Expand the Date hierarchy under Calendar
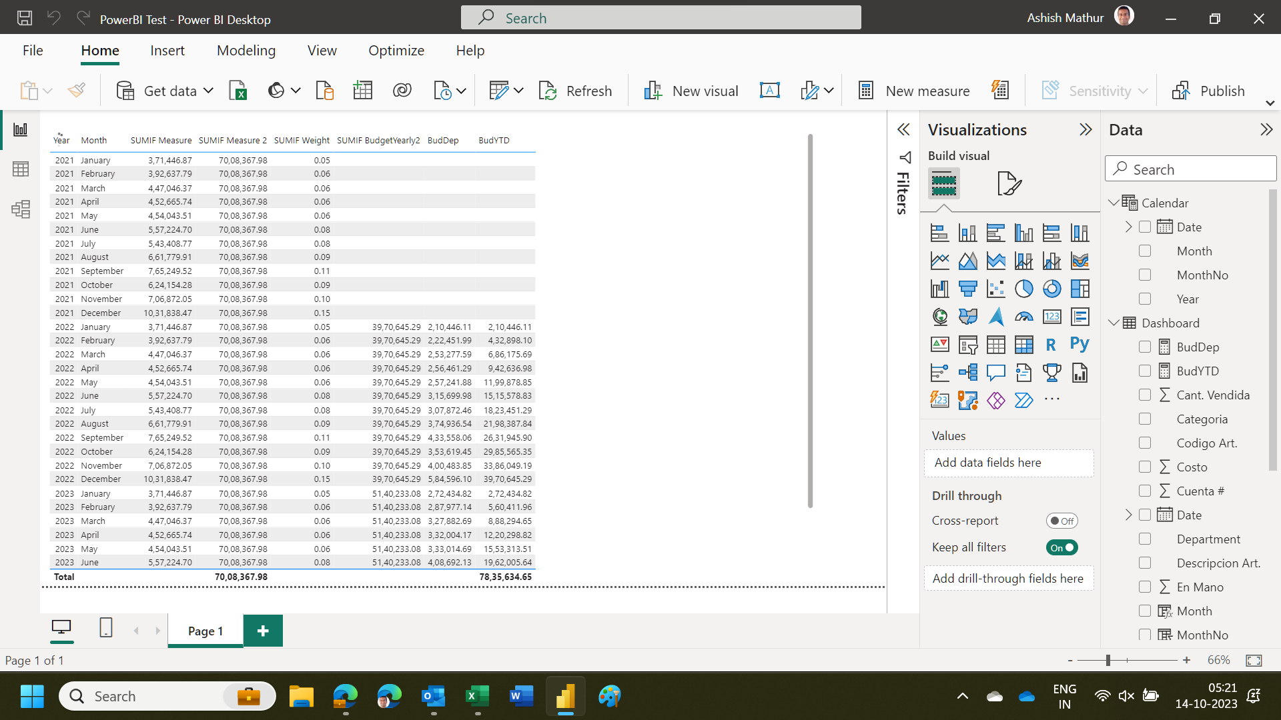 1128,227
